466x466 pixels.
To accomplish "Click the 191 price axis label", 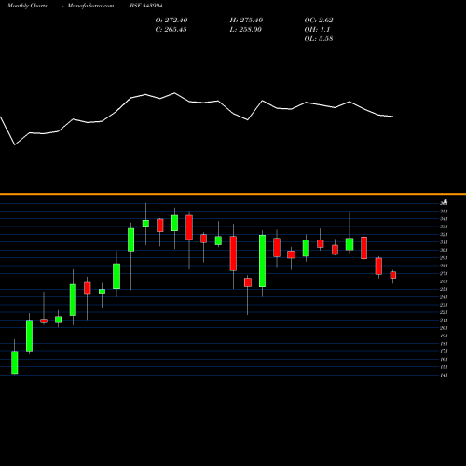I will coord(444,336).
